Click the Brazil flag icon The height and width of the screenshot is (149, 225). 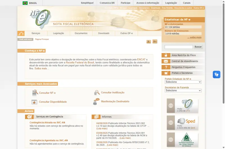25,3
